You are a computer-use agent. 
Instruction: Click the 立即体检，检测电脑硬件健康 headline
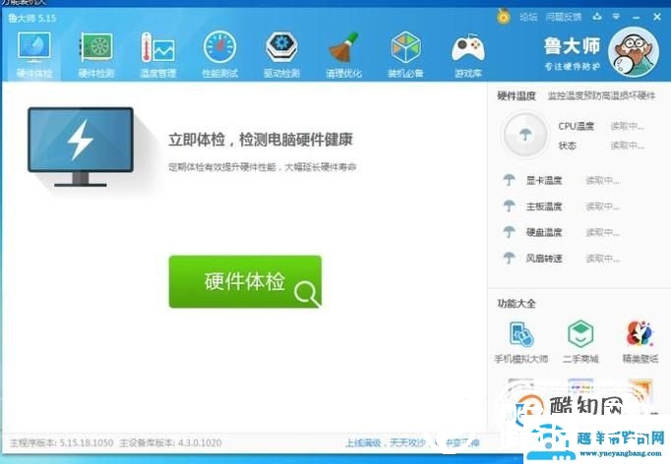(260, 140)
